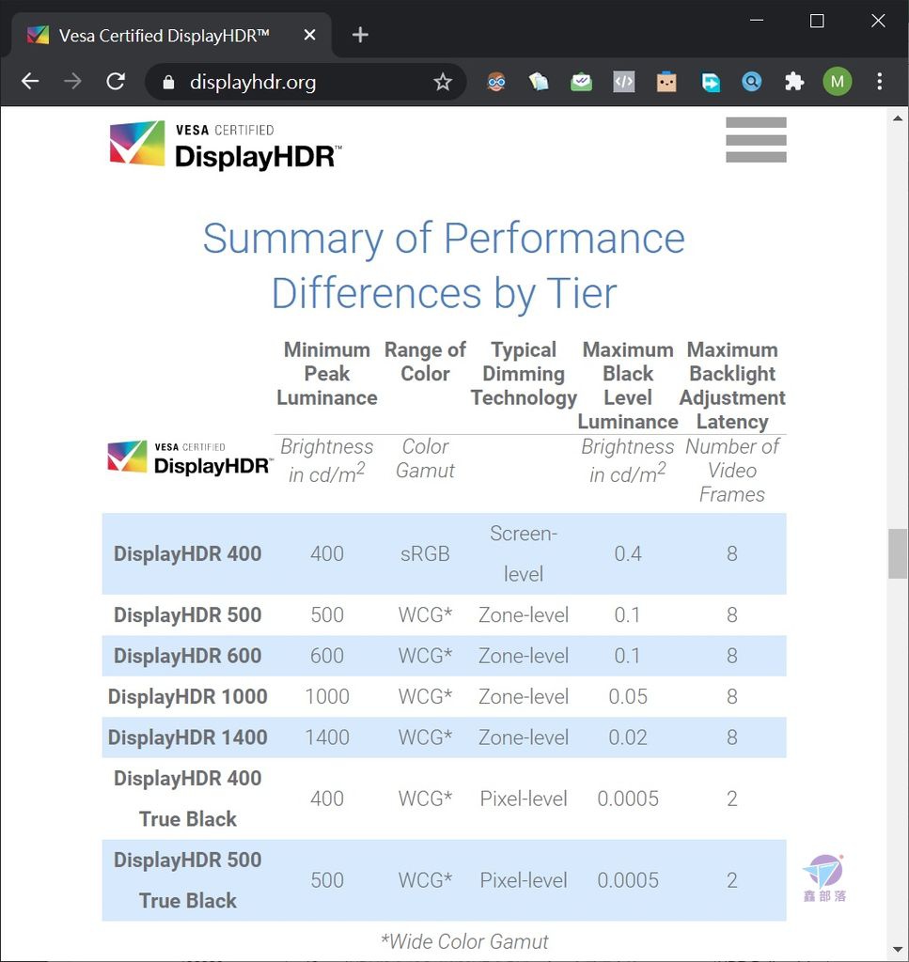The height and width of the screenshot is (962, 909).
Task: Click the scrollbar up arrow
Action: tap(898, 117)
